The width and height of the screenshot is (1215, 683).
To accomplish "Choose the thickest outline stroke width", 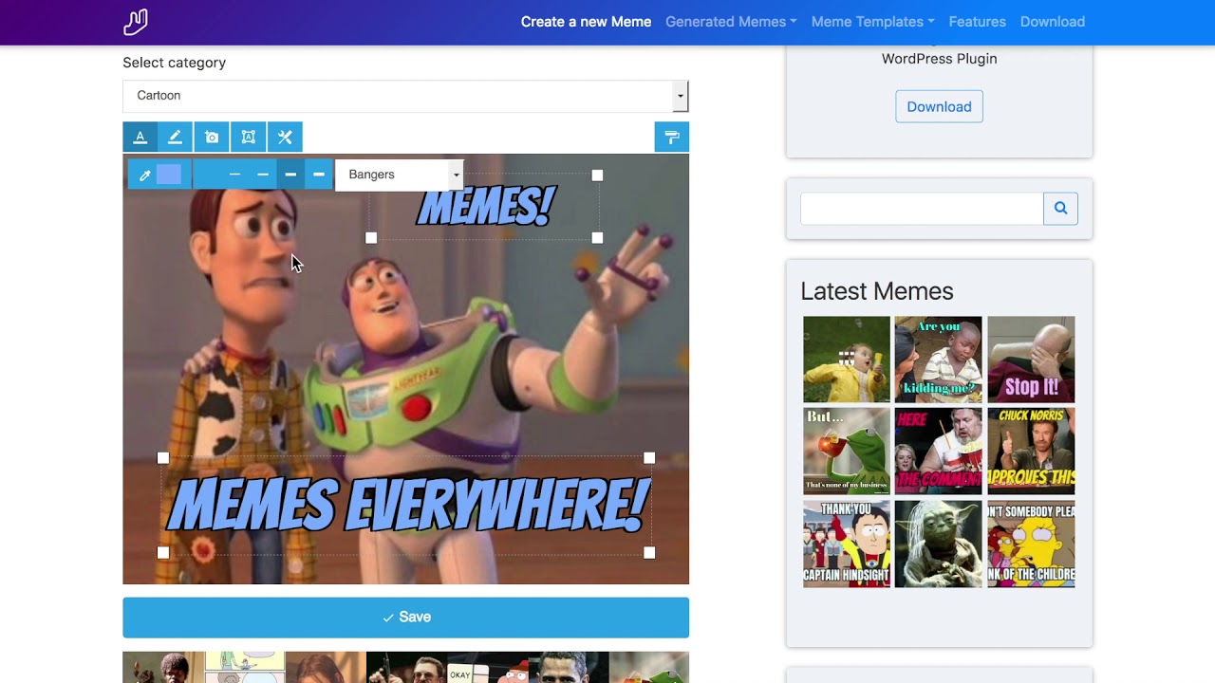I will click(x=319, y=175).
